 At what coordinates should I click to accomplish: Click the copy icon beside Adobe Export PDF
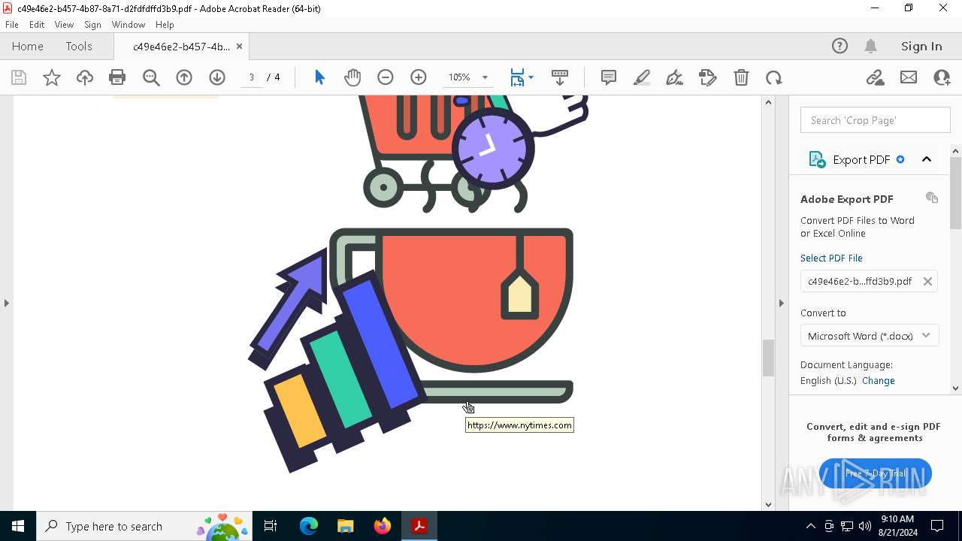point(932,198)
